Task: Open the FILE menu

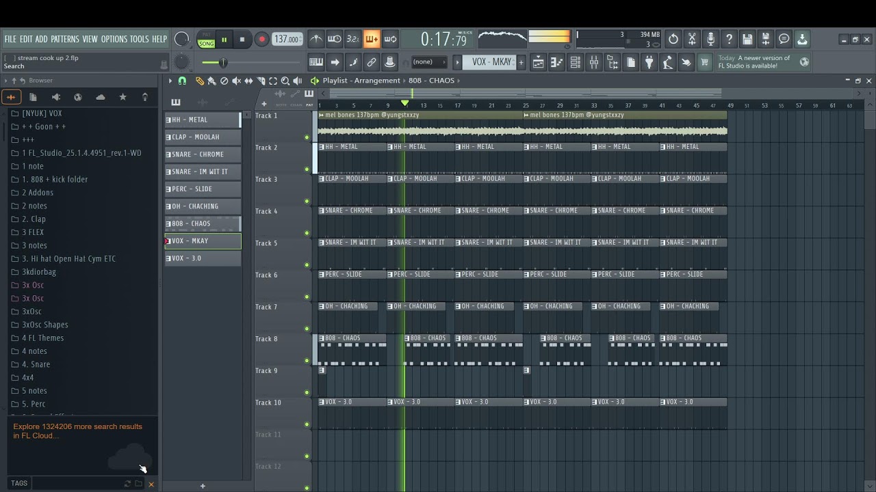Action: 10,39
